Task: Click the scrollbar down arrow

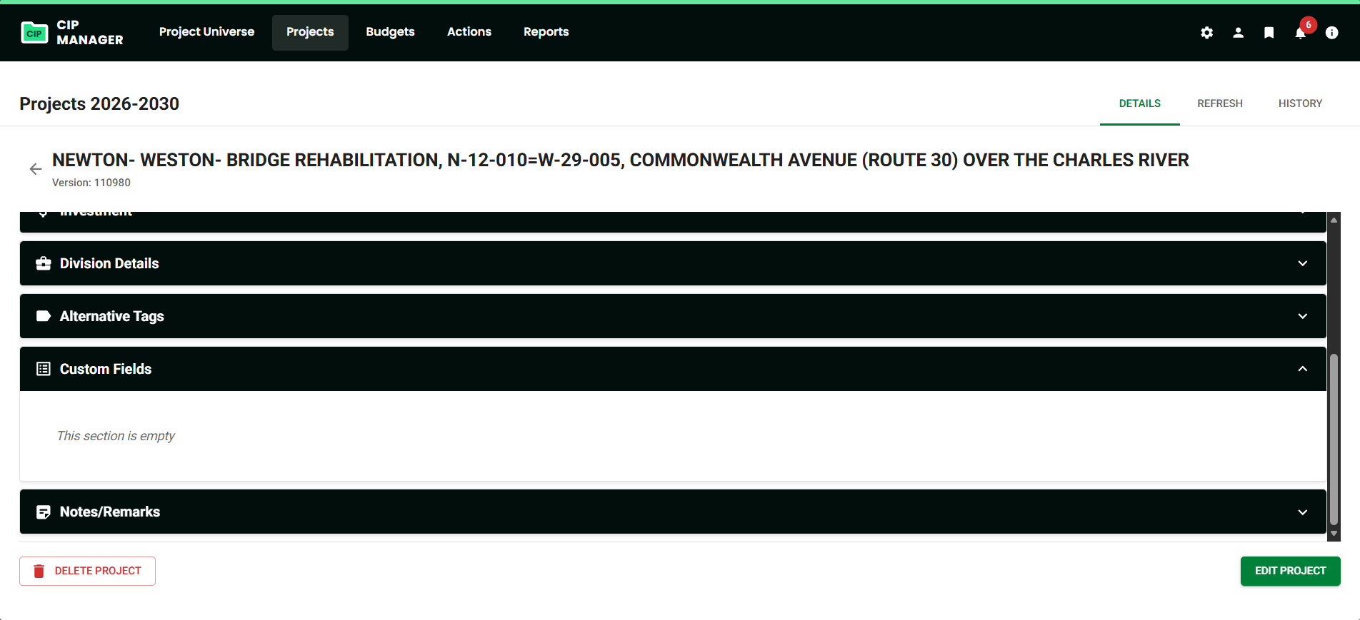Action: (x=1333, y=534)
